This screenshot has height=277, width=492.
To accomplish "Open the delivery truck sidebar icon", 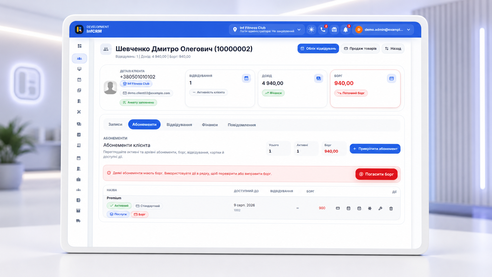I will (x=78, y=221).
